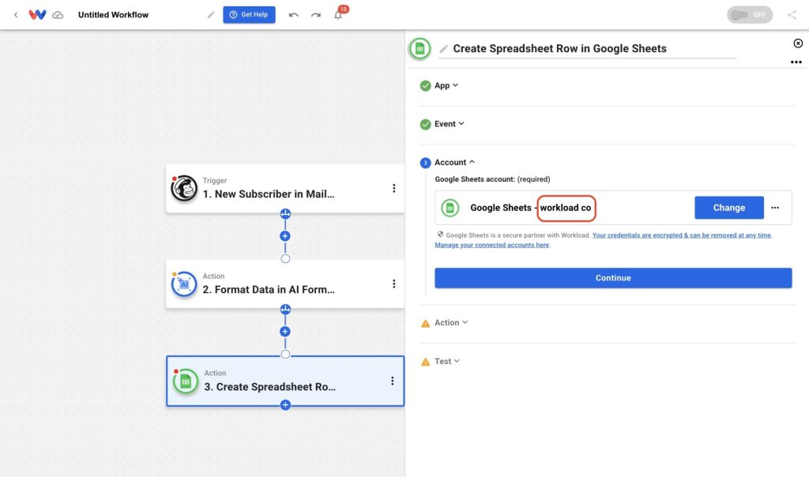The height and width of the screenshot is (477, 809).
Task: Add a step between steps 2 and 3
Action: pyautogui.click(x=284, y=332)
